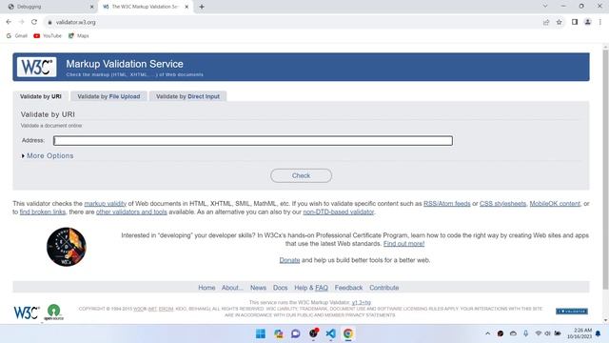Open the RSS/Atom feeds link
609x343 pixels.
[x=446, y=203]
